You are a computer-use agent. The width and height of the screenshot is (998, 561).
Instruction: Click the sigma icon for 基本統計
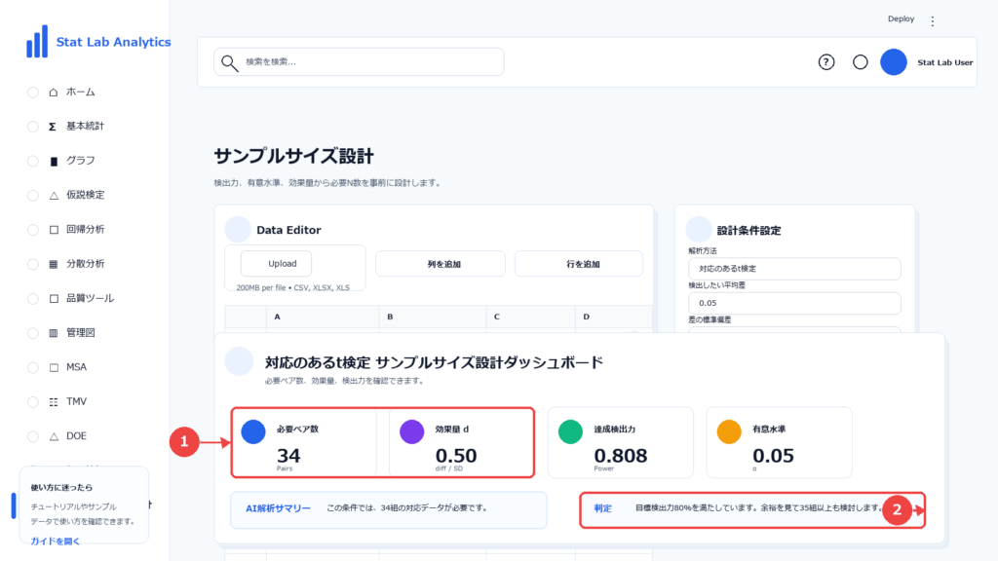(x=53, y=127)
